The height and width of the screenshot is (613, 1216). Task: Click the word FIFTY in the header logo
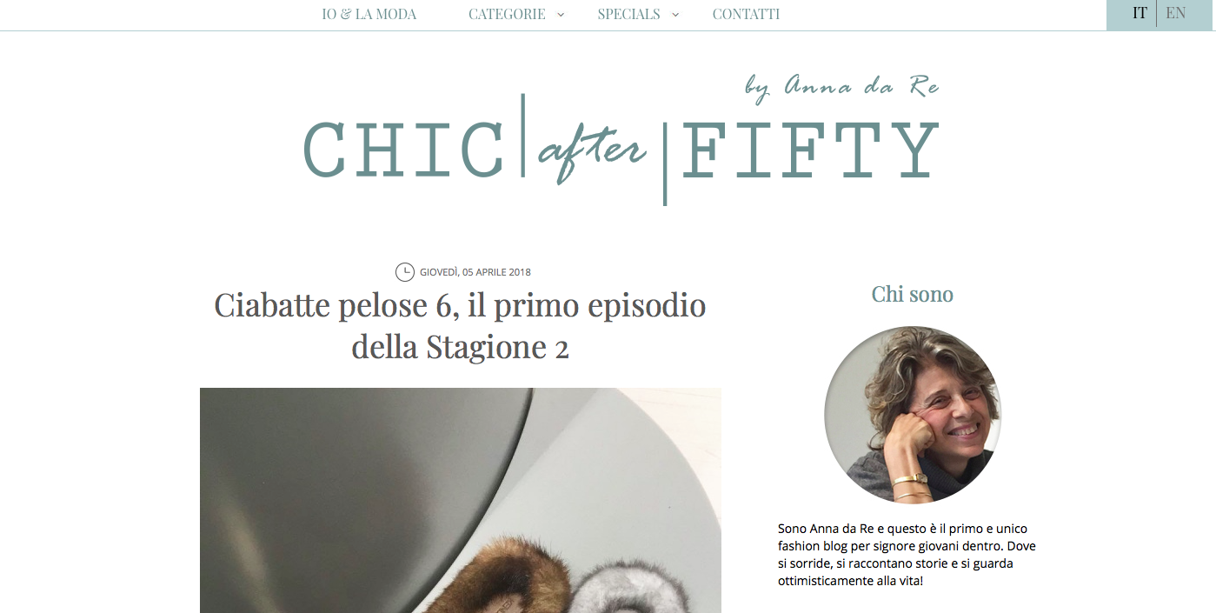click(x=811, y=150)
